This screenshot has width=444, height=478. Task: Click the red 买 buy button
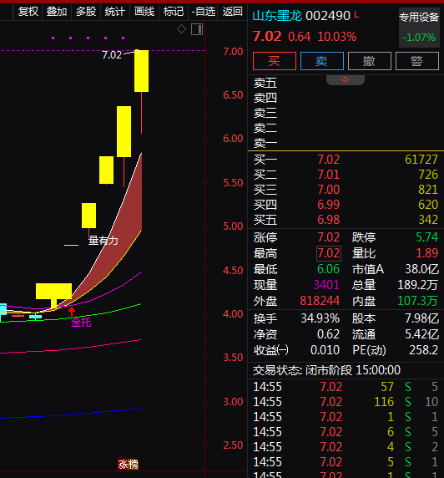click(x=275, y=61)
